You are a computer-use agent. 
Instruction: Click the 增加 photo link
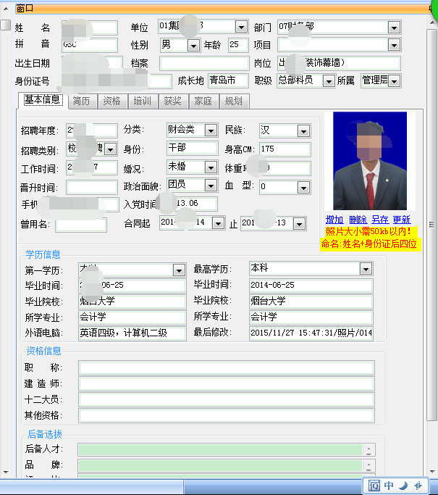(x=334, y=220)
